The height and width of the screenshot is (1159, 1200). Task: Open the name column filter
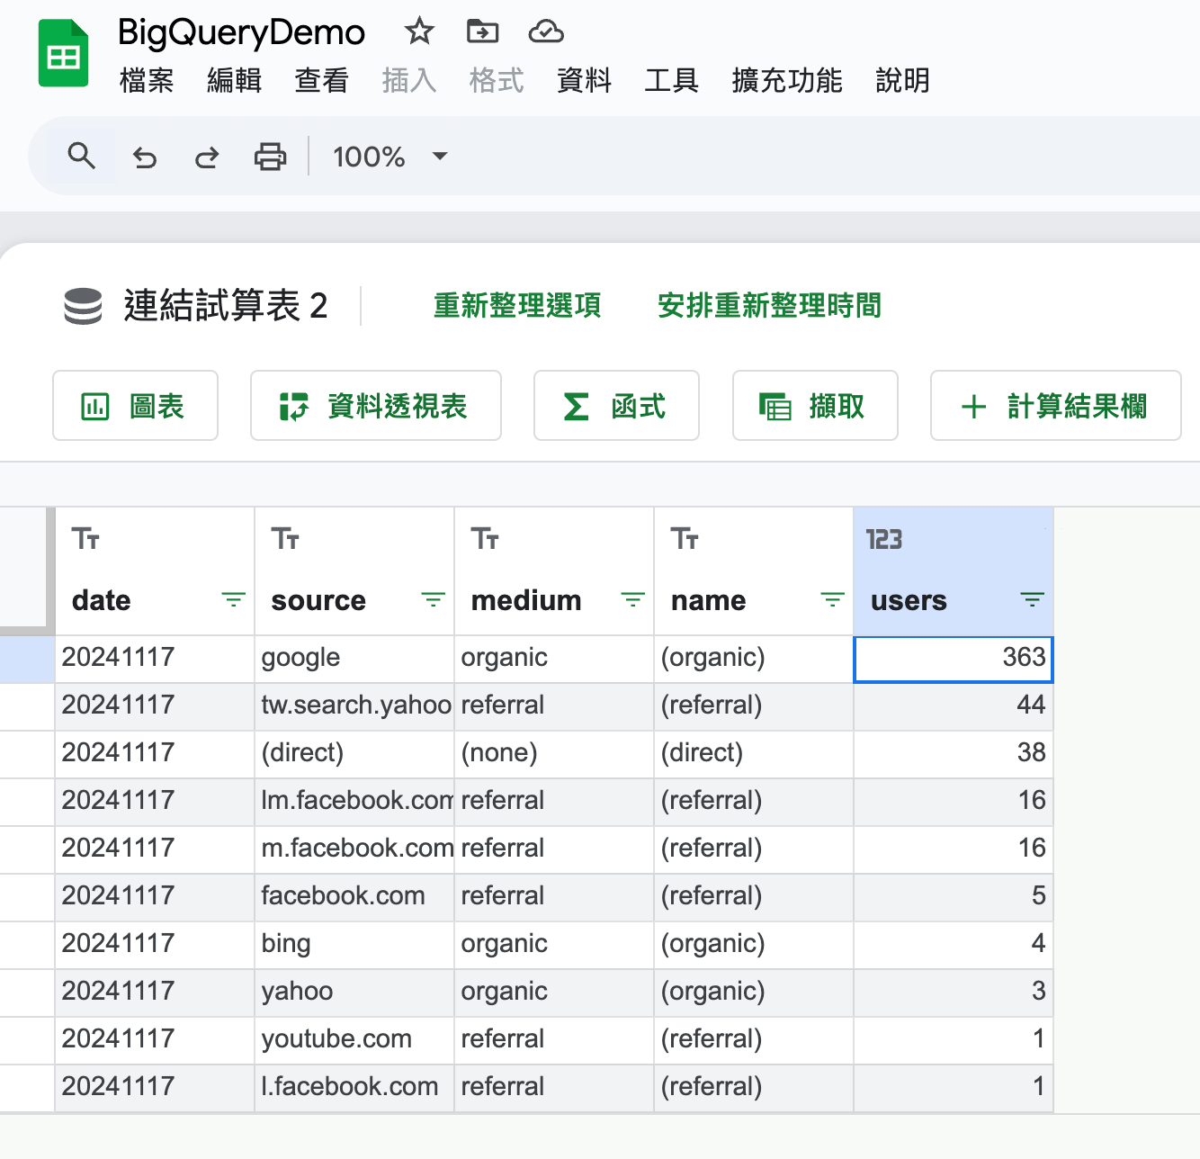(833, 600)
